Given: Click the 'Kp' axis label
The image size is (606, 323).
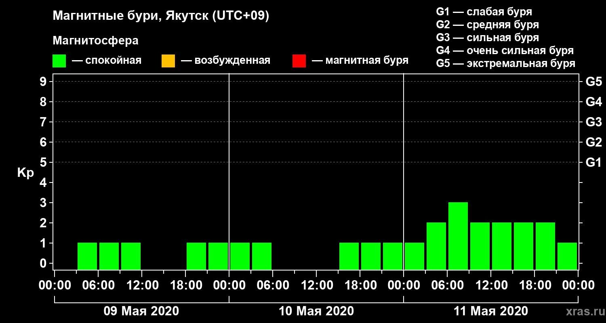Looking at the screenshot, I should click(25, 173).
